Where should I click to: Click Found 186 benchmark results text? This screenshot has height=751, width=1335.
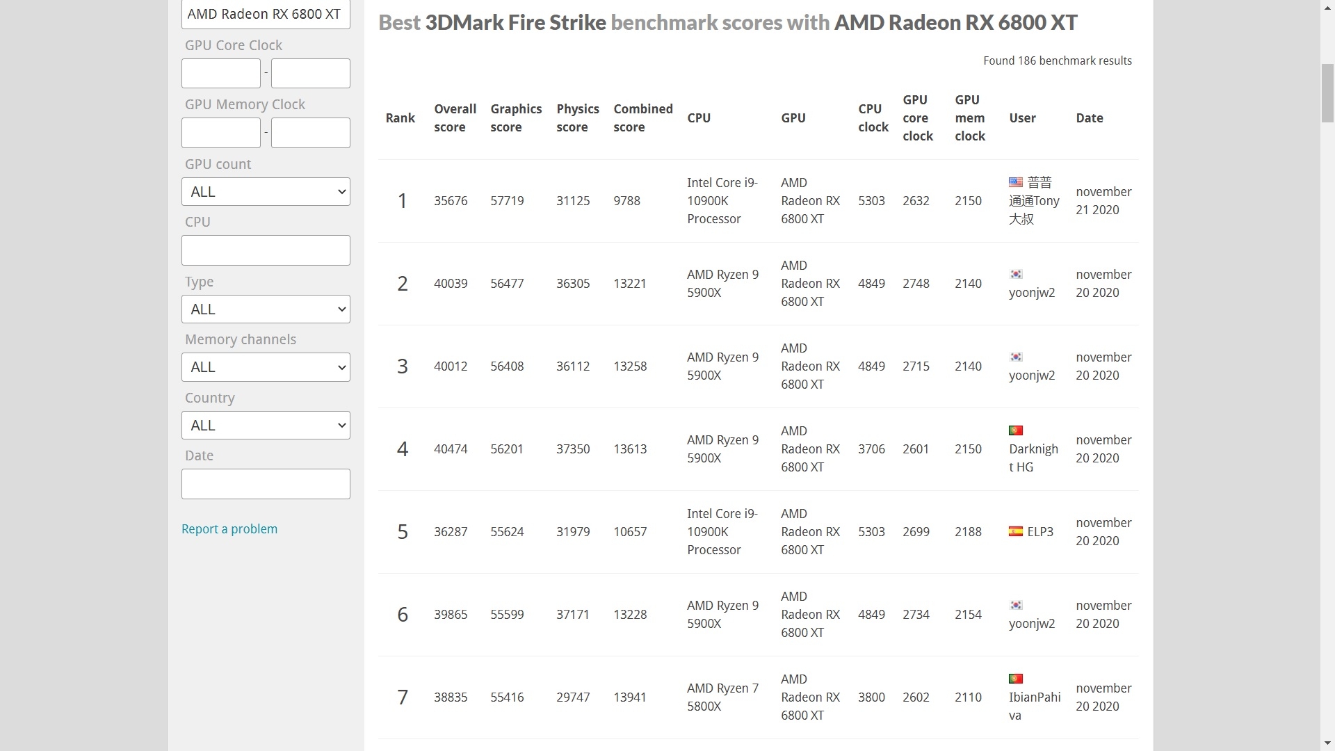[1058, 61]
